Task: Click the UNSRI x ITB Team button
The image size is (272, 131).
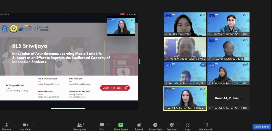Action: tap(115, 88)
